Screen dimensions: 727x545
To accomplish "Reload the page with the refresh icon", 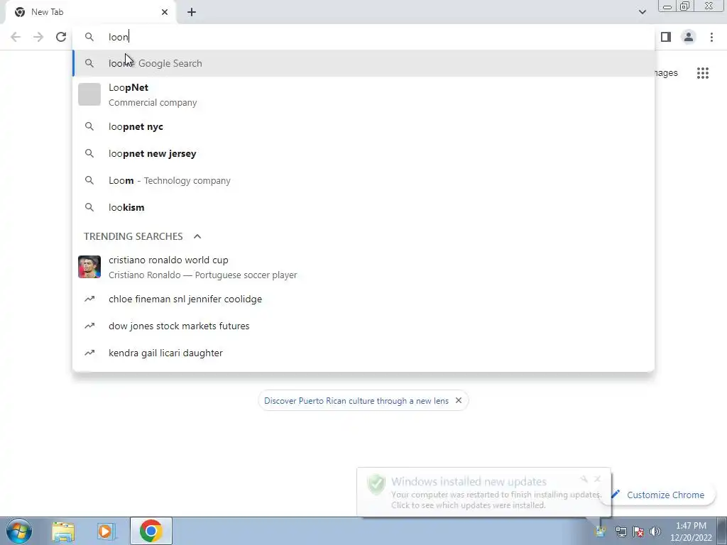I will tap(61, 37).
